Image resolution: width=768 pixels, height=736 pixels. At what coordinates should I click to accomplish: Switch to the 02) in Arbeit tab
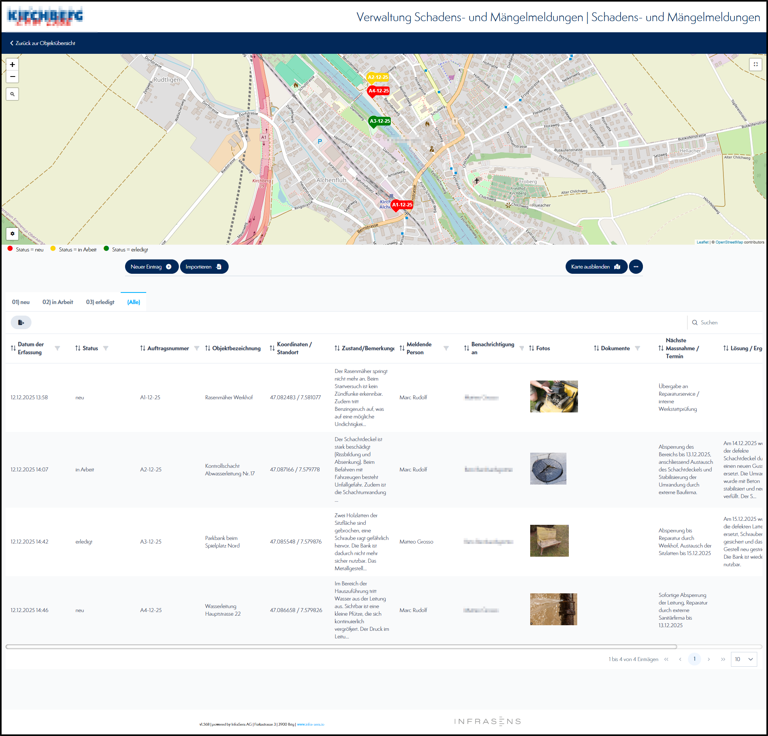pos(58,302)
